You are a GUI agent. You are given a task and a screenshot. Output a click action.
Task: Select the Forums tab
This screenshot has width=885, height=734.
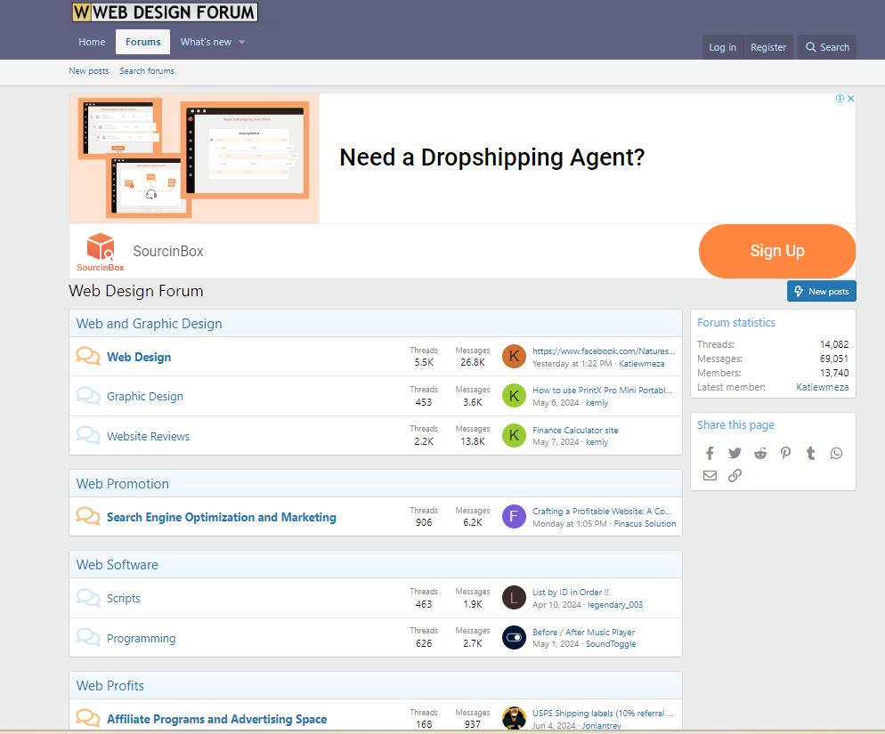coord(142,42)
